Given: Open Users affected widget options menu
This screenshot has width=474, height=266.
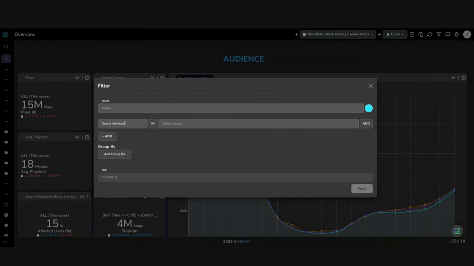Looking at the screenshot, I should click(x=87, y=197).
